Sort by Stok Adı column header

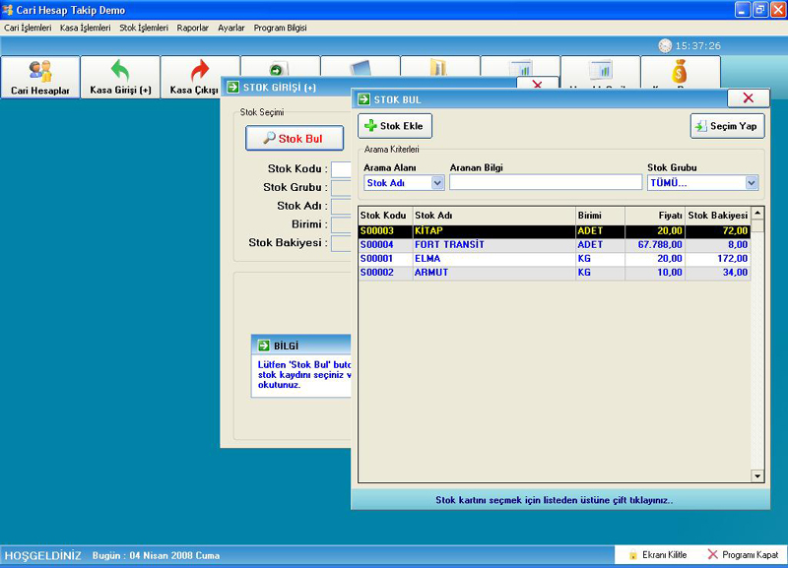tap(492, 215)
